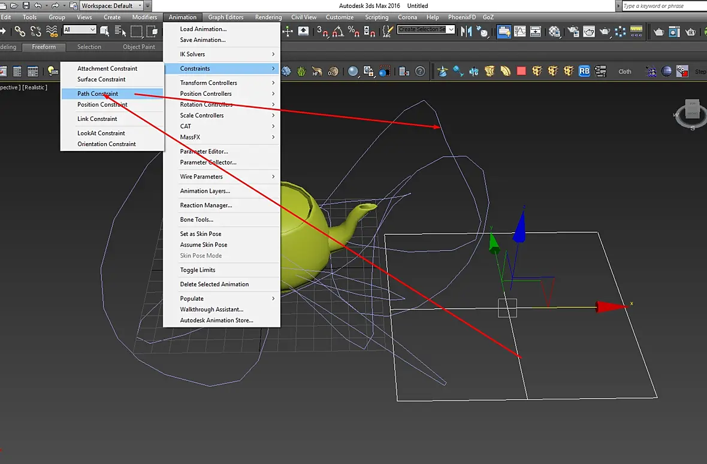The height and width of the screenshot is (464, 707).
Task: Click the Redo arrow icon
Action: (x=56, y=5)
